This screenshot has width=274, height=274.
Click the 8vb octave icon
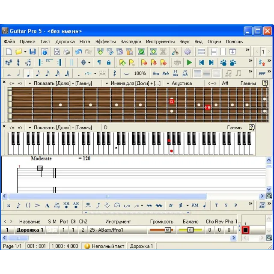pos(166,73)
